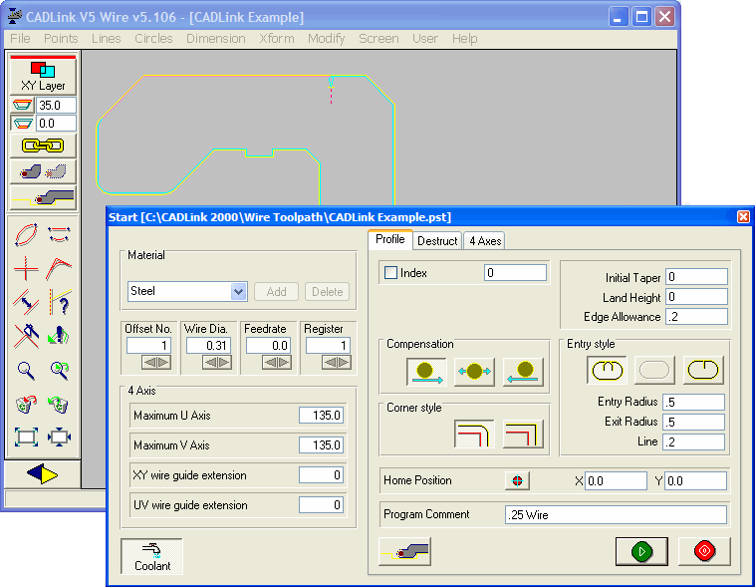
Task: Click the XY Layer button
Action: [43, 75]
